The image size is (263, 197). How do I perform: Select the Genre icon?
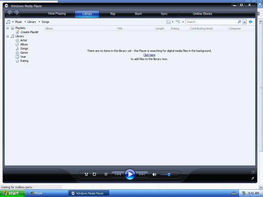[x=17, y=53]
